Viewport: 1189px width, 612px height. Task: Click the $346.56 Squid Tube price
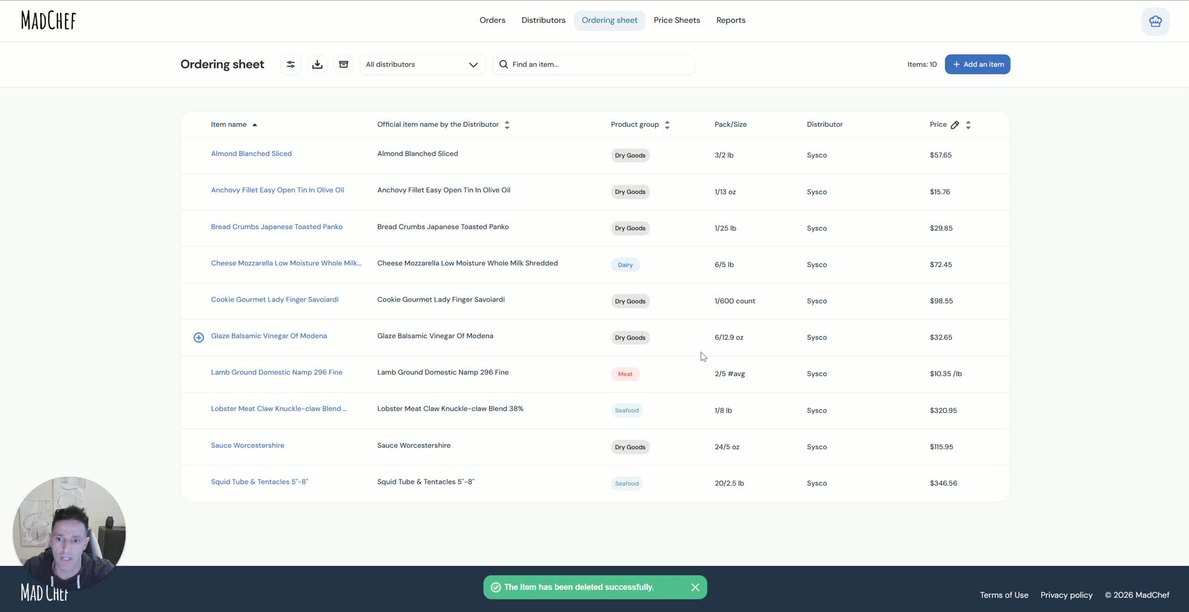click(x=943, y=483)
